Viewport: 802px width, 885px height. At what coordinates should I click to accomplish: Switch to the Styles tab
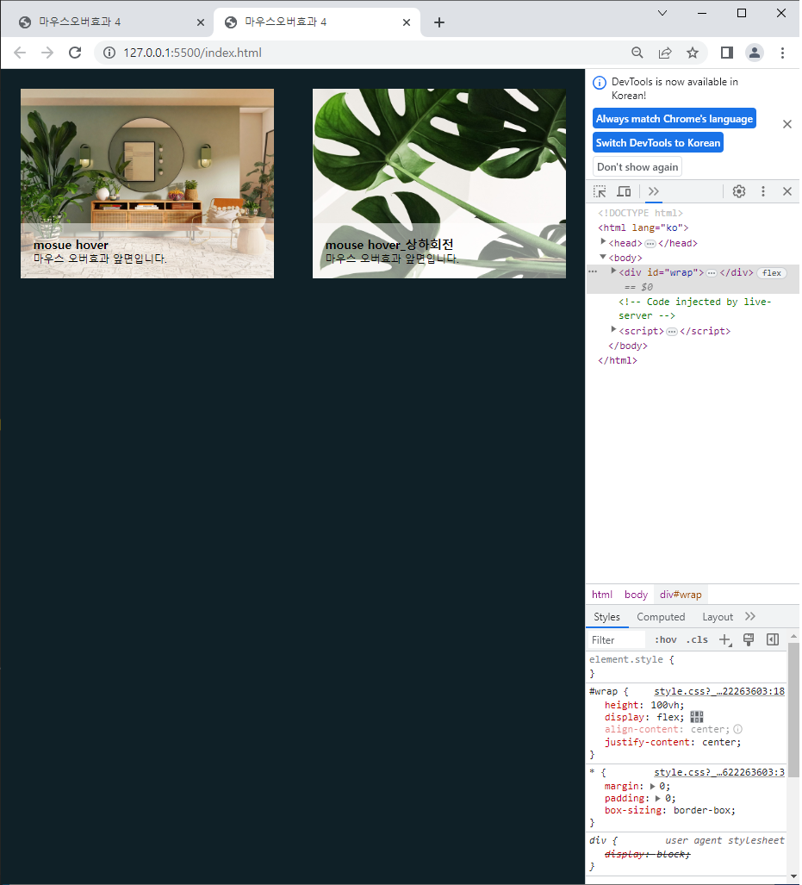click(x=606, y=618)
